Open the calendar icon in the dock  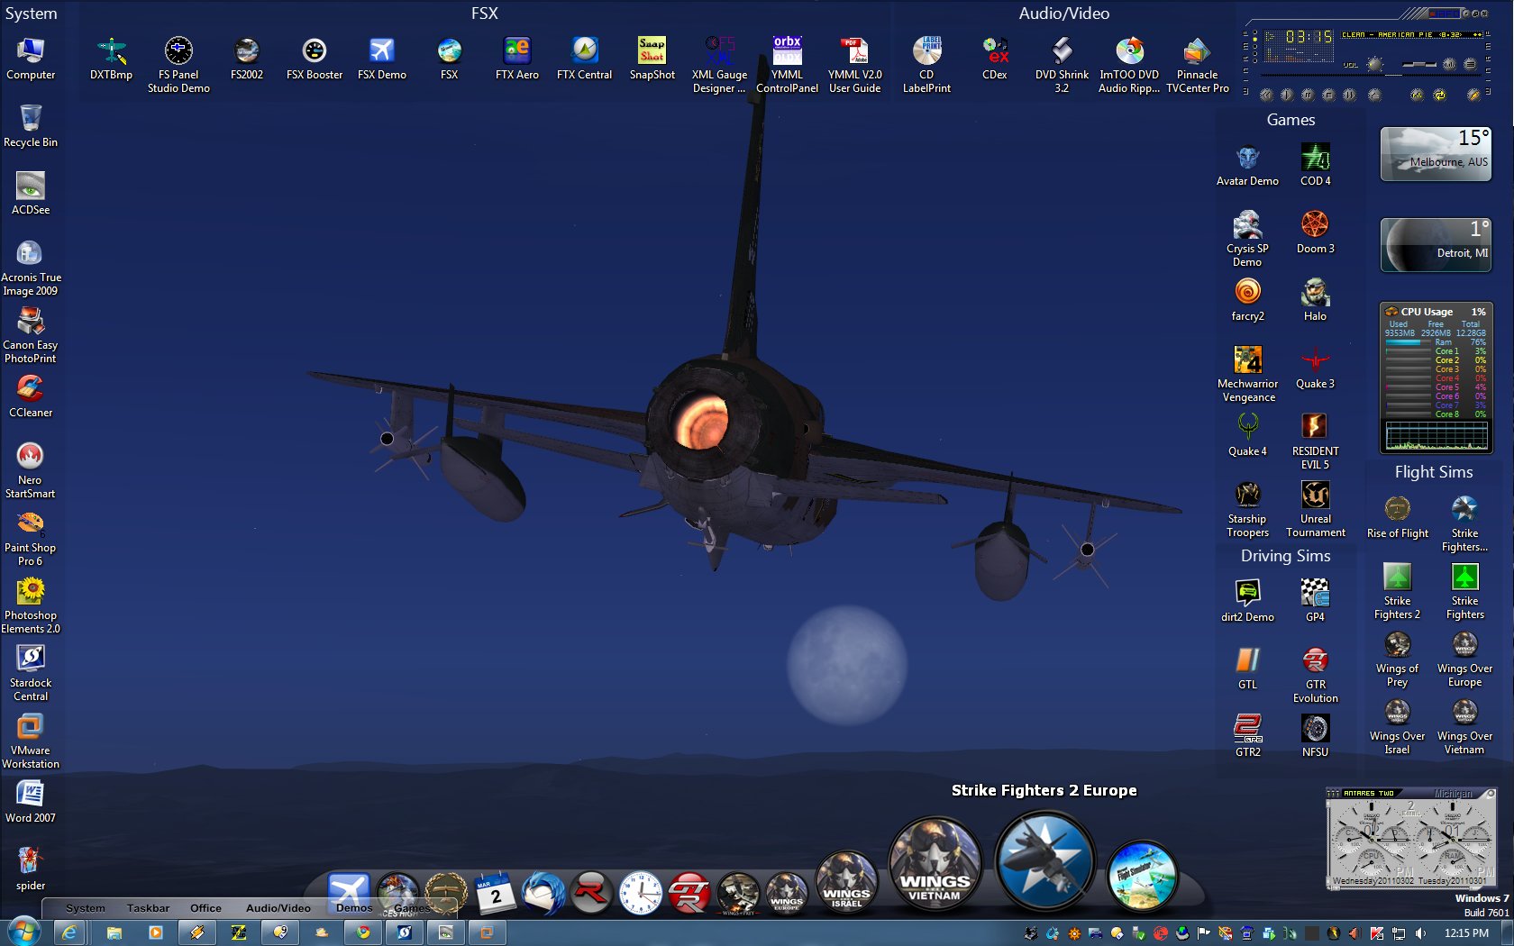(495, 893)
